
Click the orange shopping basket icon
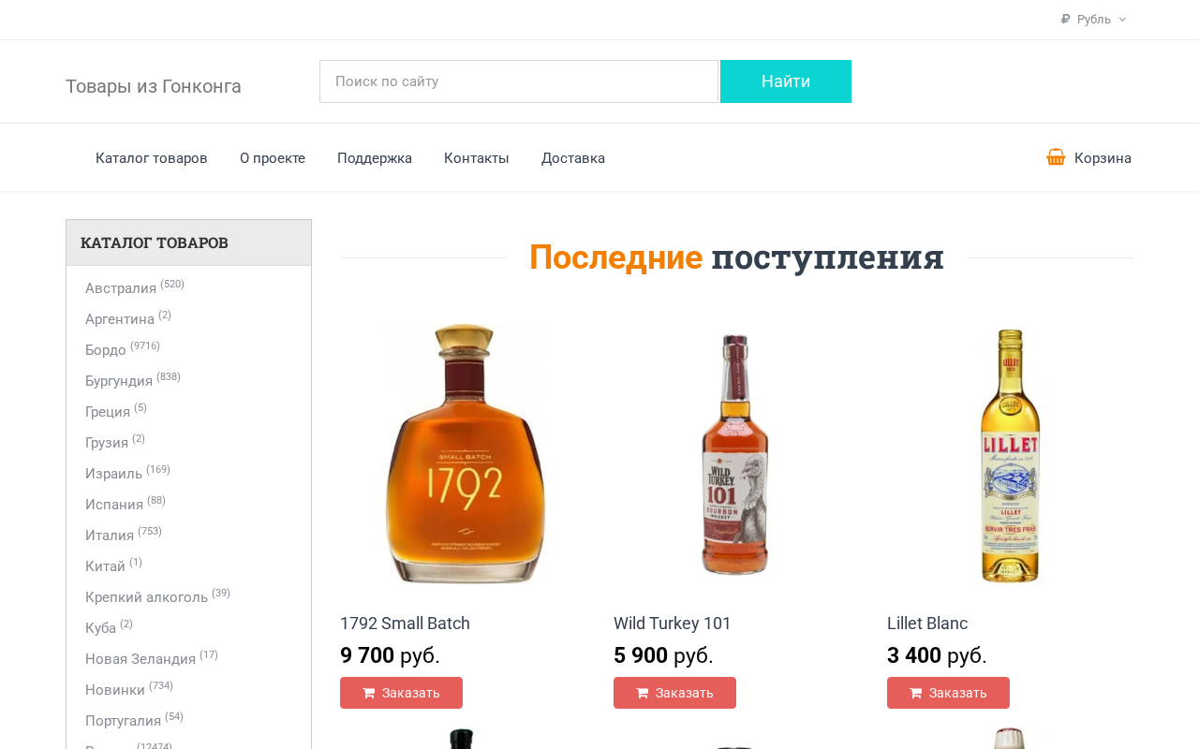pos(1056,157)
